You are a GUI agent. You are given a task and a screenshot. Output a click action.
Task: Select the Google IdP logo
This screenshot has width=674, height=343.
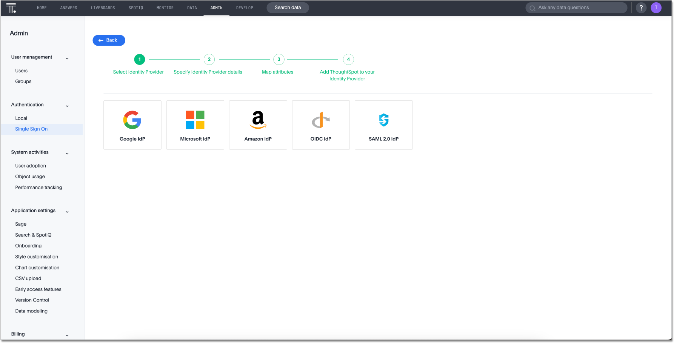click(132, 120)
